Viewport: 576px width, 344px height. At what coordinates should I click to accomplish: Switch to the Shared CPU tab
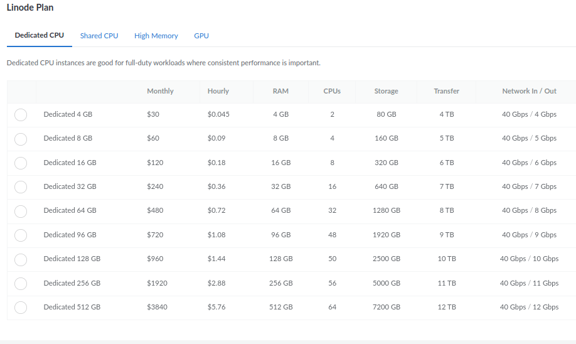click(x=99, y=36)
